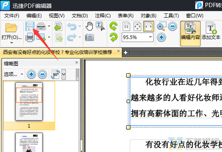Open the 注释(C) menu
This screenshot has width=222, height=152.
click(x=102, y=16)
